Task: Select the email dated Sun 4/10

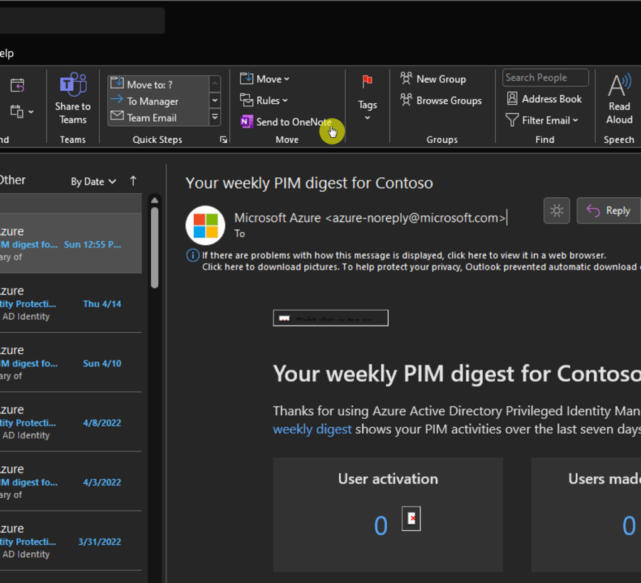Action: point(71,362)
